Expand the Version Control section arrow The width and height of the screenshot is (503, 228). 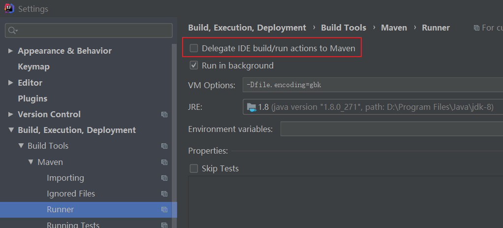pos(11,114)
